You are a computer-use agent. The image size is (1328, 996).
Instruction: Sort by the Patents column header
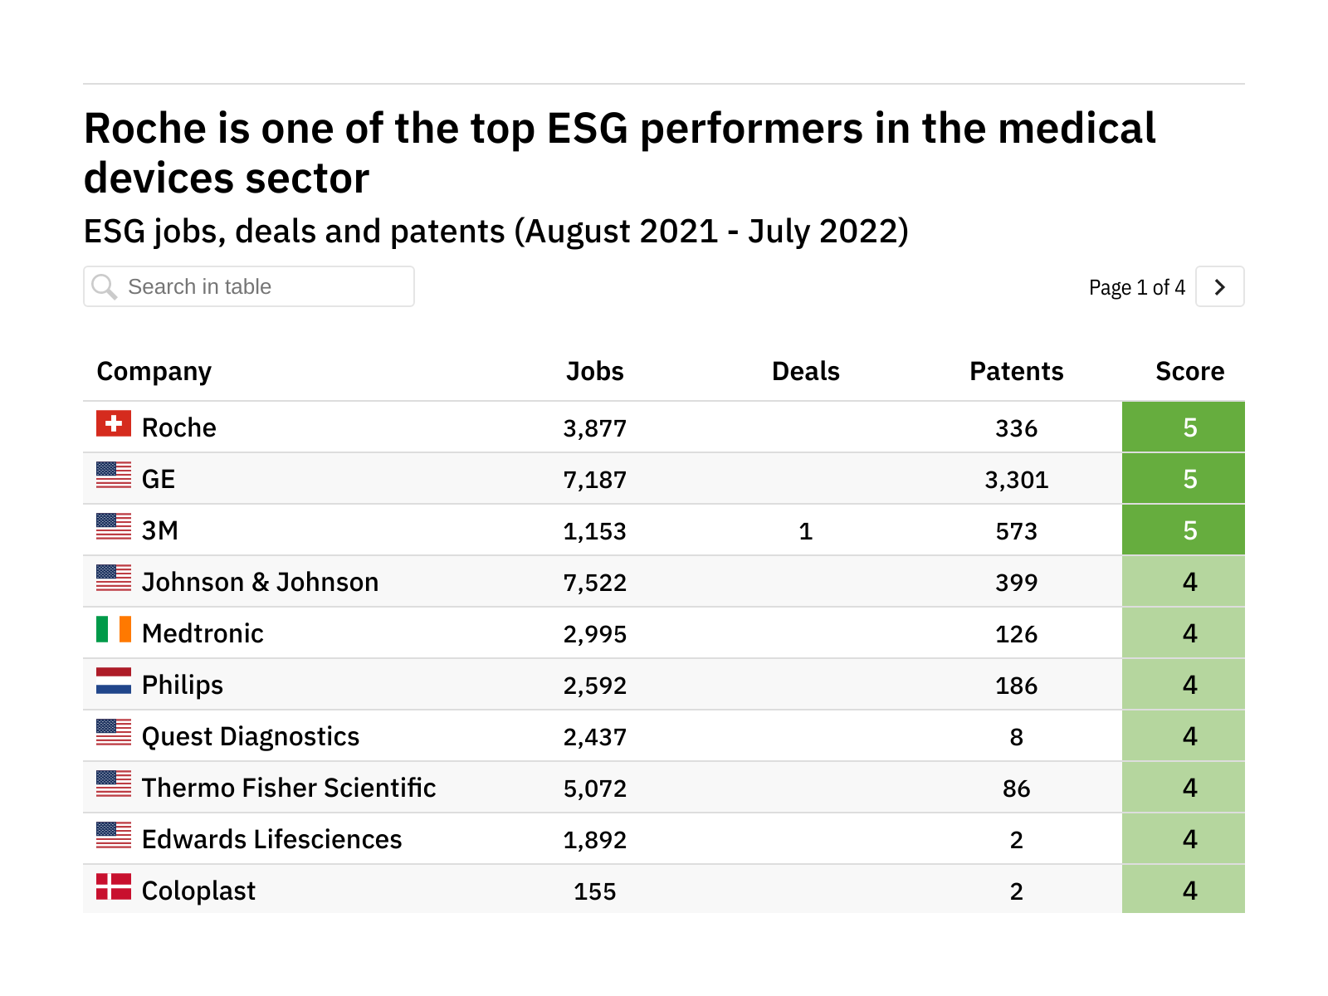pos(1016,371)
